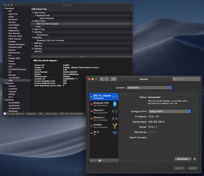Click the Ethernet 2 connection arrows icon
The image size is (204, 176).
tap(115, 118)
